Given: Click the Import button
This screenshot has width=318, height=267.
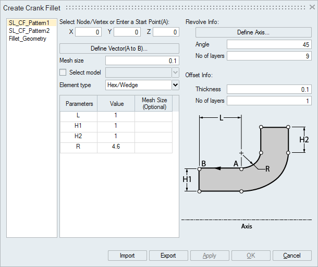Looking at the screenshot, I should coord(127,256).
